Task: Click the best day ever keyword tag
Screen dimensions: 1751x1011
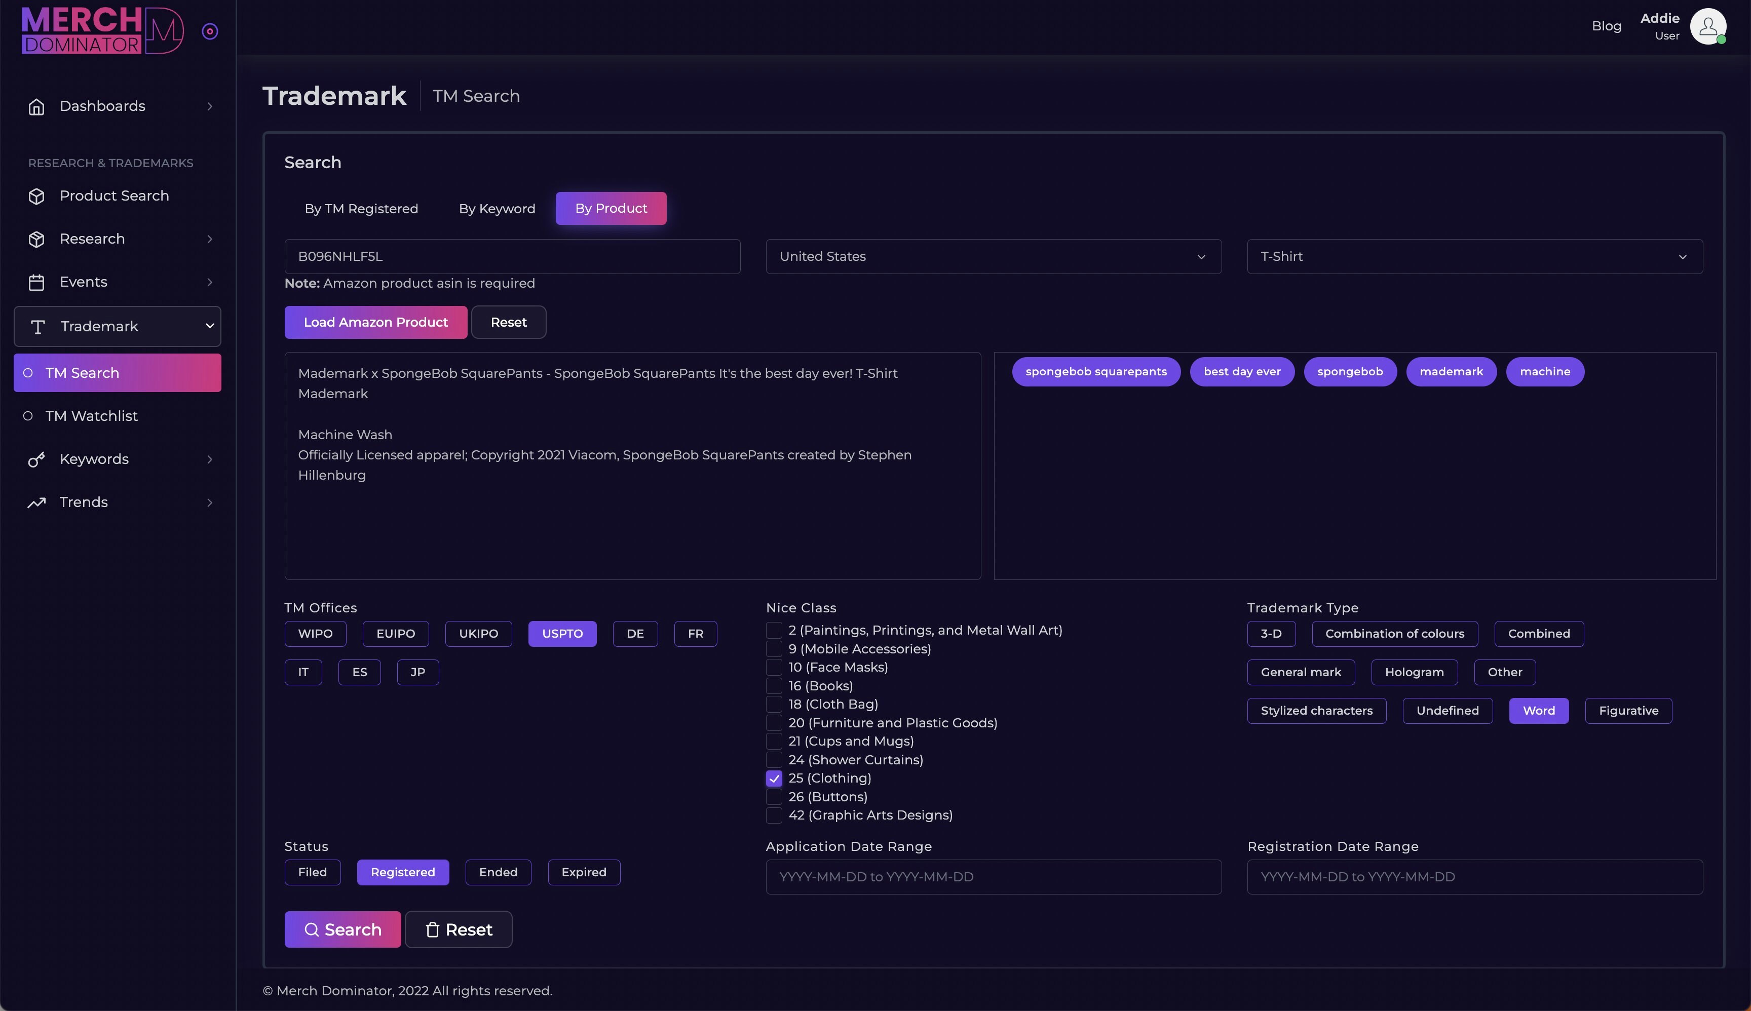Action: pos(1242,372)
